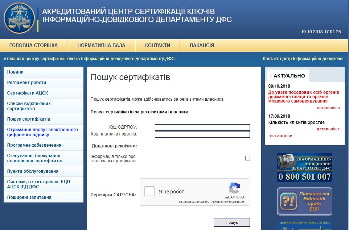
Task: Open the 09/10/2018 announcement headline
Action: click(303, 97)
